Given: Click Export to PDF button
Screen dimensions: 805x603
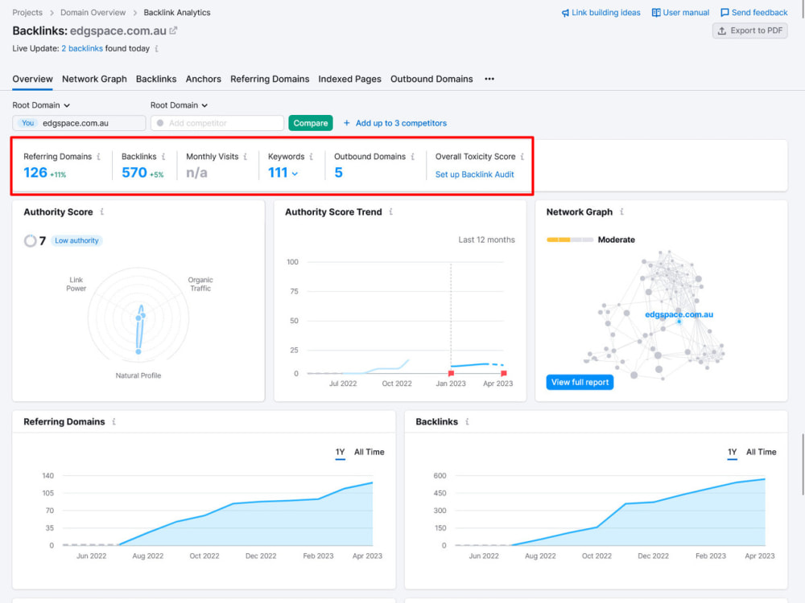Looking at the screenshot, I should pyautogui.click(x=749, y=31).
